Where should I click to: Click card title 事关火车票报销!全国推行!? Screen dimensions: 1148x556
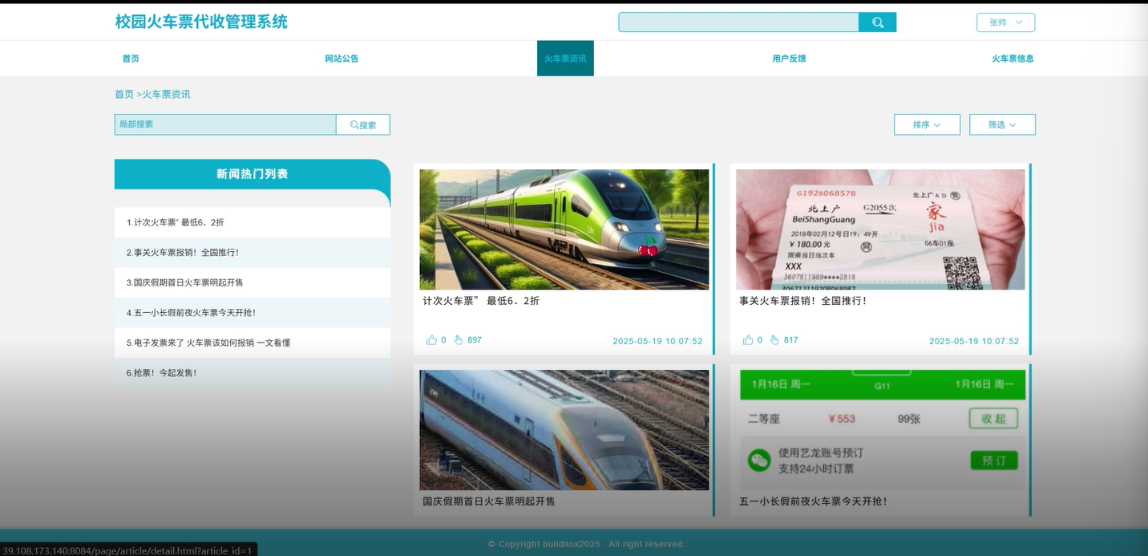[x=803, y=301]
